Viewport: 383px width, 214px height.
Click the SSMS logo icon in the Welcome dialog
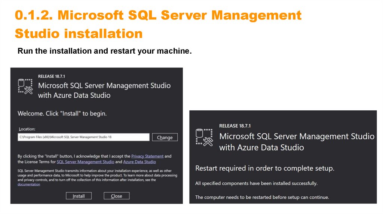point(25,86)
